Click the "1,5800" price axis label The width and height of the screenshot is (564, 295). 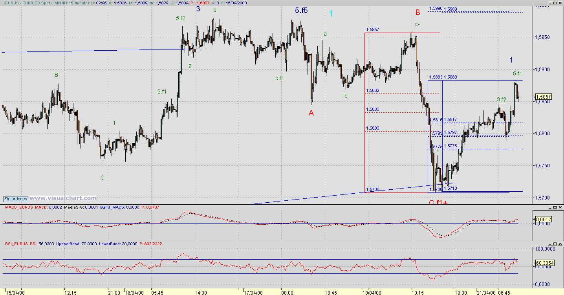543,134
